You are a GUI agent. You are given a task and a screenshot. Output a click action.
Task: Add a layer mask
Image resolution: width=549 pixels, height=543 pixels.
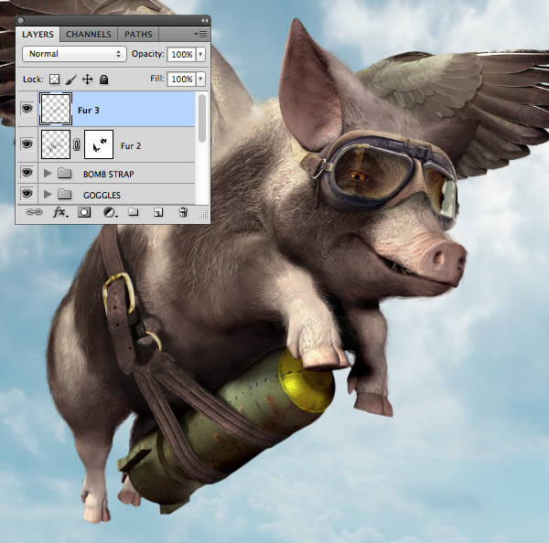84,212
